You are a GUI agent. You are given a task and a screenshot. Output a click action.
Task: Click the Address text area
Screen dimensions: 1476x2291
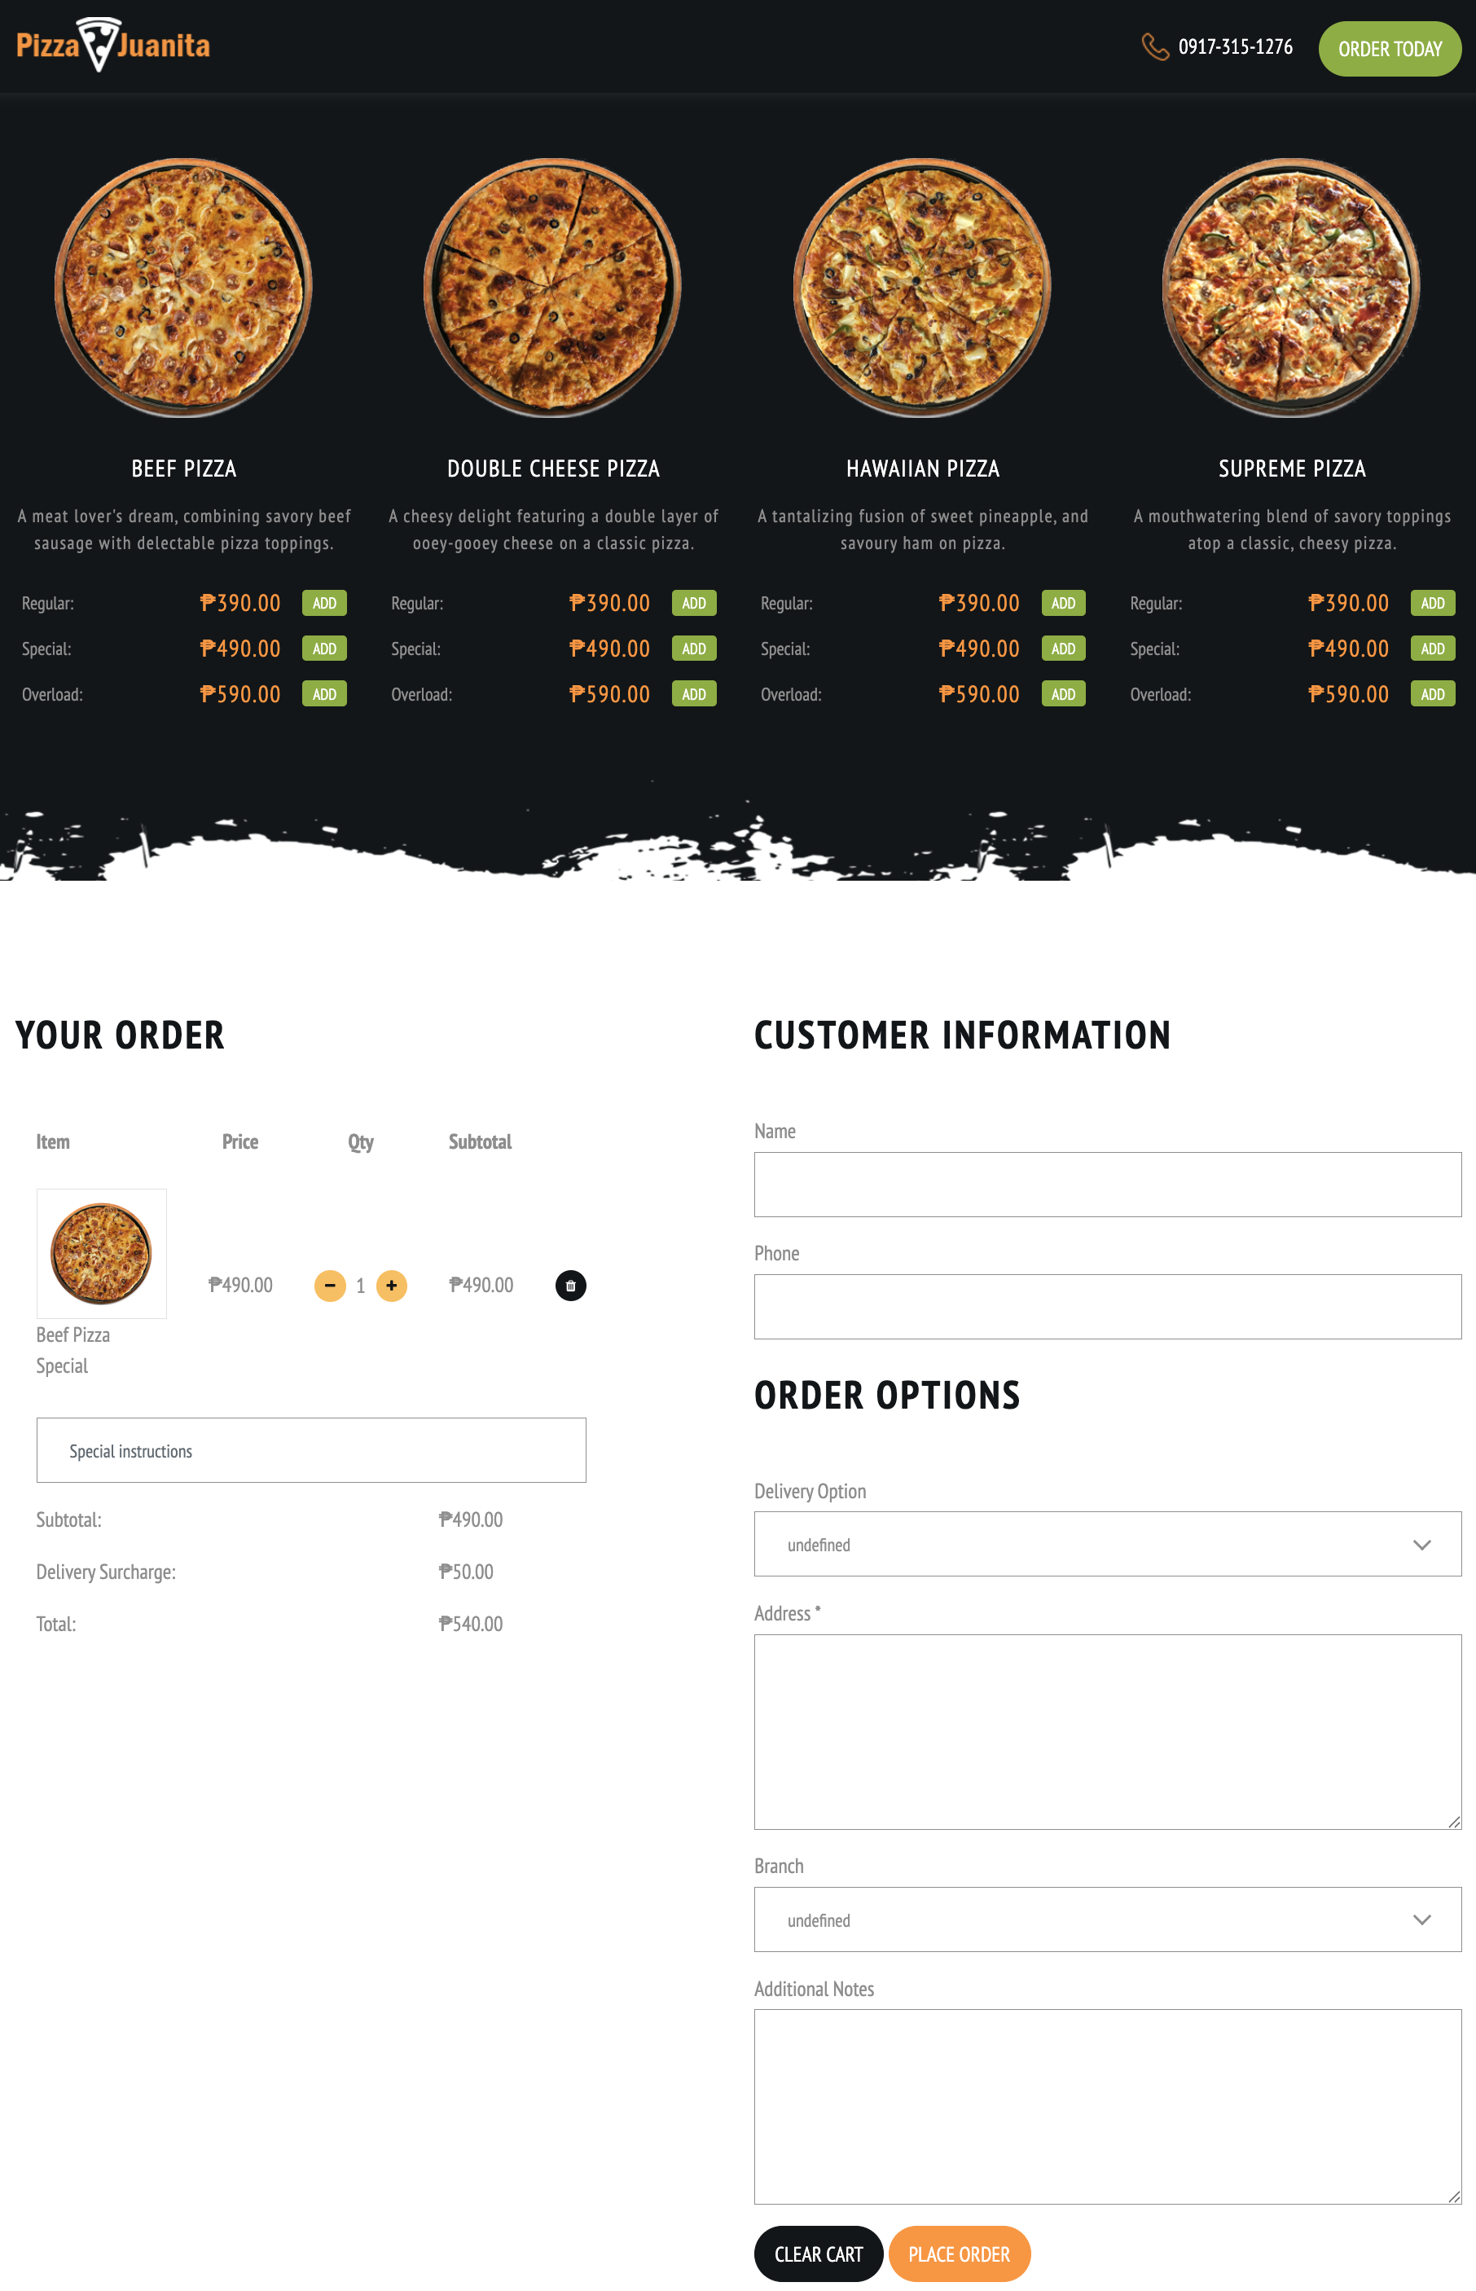(1108, 1732)
